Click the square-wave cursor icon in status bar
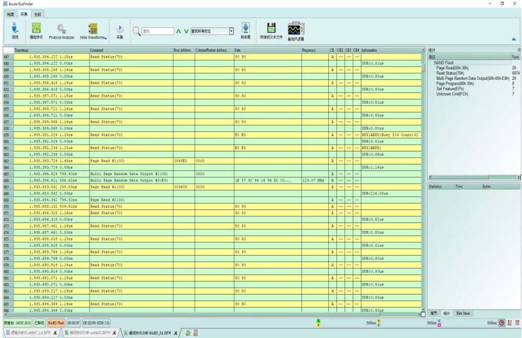Viewport: 522px width, 338px height. tap(509, 323)
